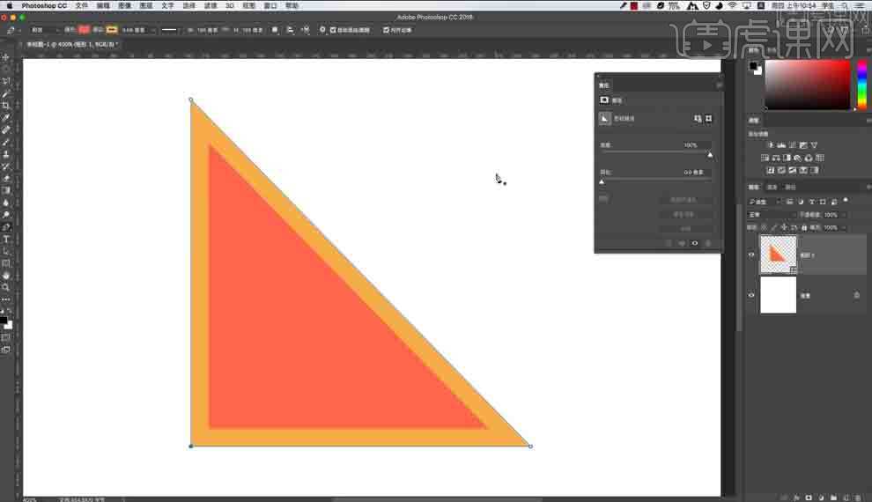Open Wi-Fi status in the menu bar
The height and width of the screenshot is (502, 872).
coord(733,5)
